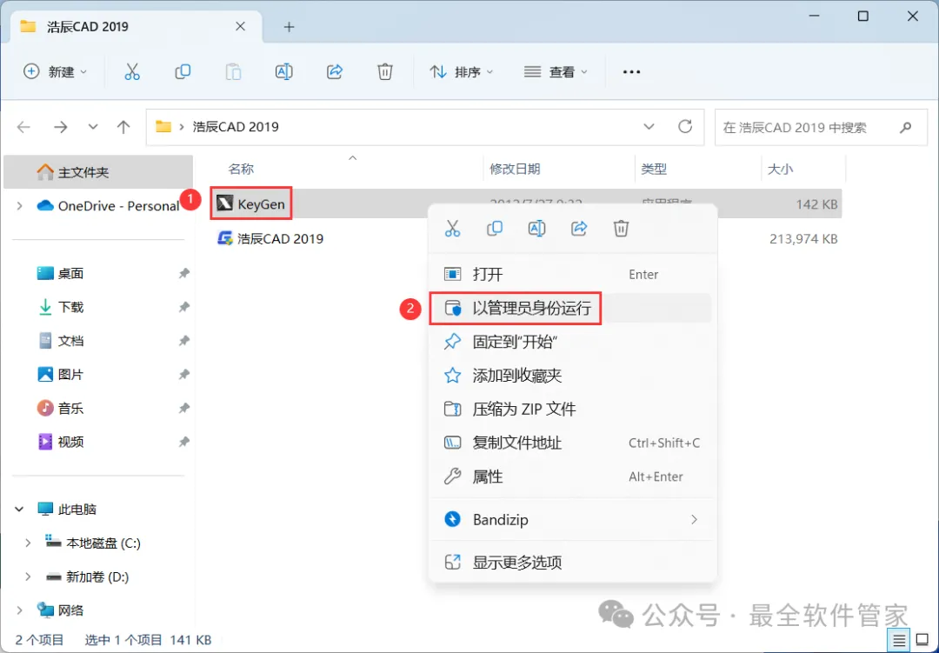Choose 添加到收藏夹 in the context menu
This screenshot has height=653, width=939.
click(572, 376)
